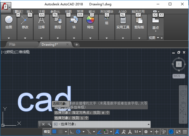Click the ViewCube 上 (Top) face

[179, 64]
